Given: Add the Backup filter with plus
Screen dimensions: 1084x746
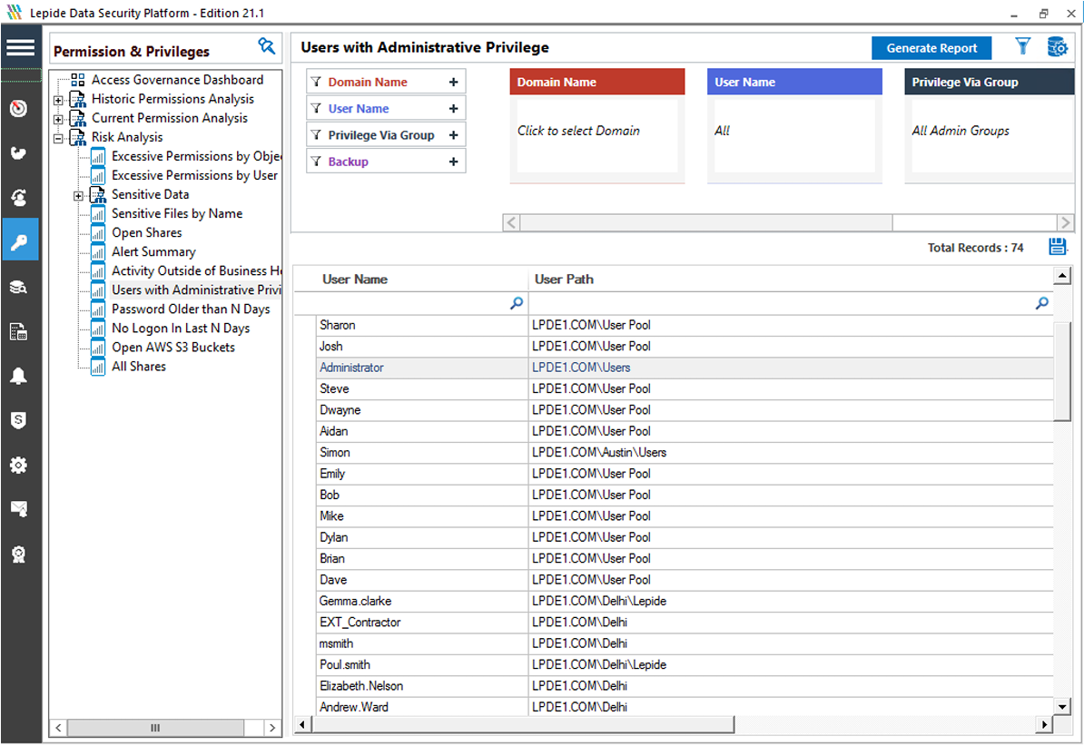Looking at the screenshot, I should 453,162.
